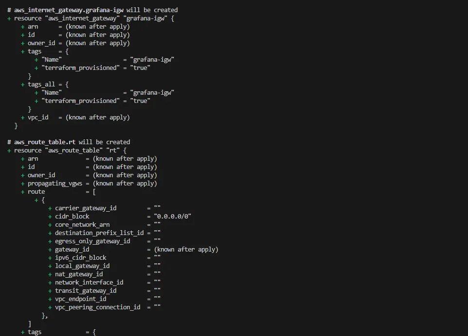Click the gateway_id "(known after apply)" value

pyautogui.click(x=186, y=249)
